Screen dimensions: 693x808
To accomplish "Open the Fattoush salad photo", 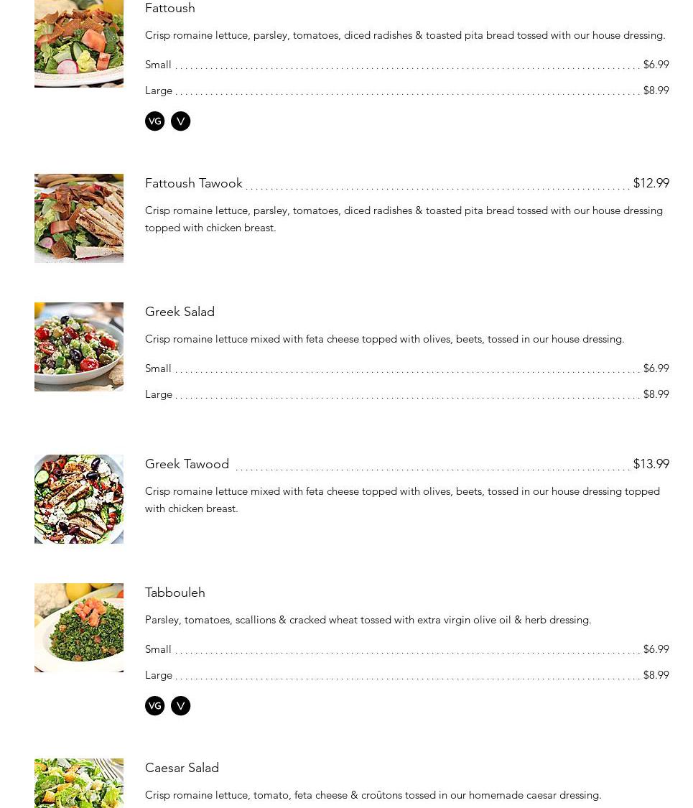I will click(79, 44).
